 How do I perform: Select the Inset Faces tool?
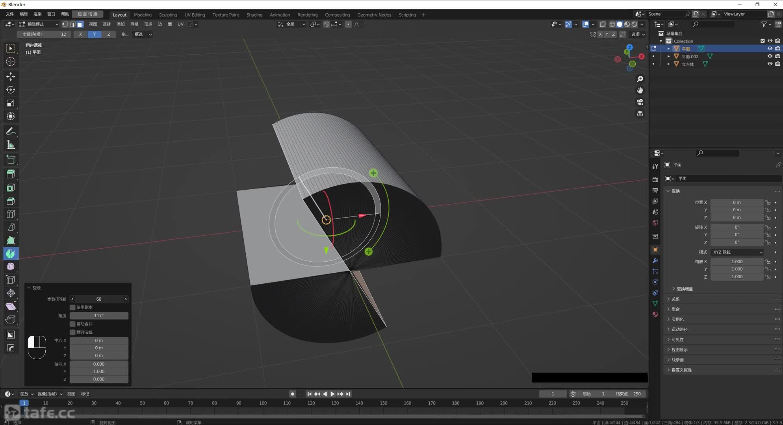click(11, 188)
